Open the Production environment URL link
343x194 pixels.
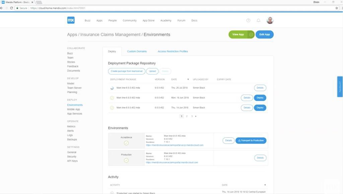[172, 163]
